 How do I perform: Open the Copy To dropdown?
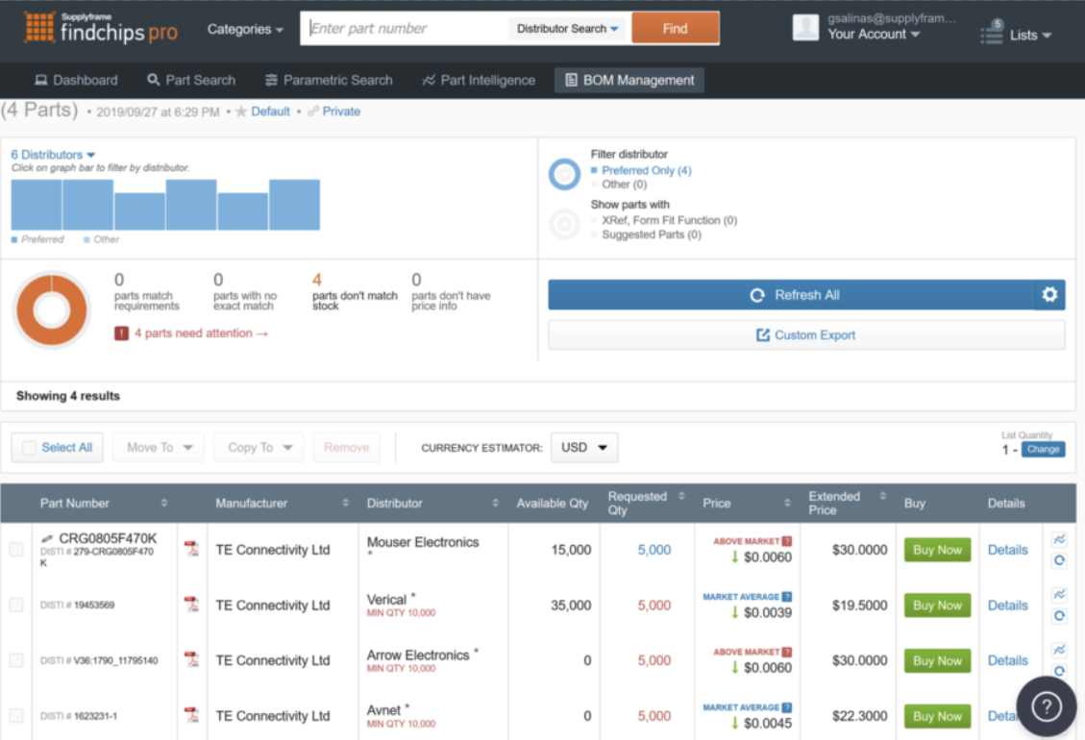pyautogui.click(x=259, y=448)
